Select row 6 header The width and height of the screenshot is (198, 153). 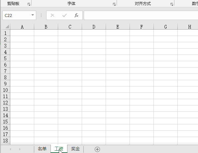(x=5, y=65)
